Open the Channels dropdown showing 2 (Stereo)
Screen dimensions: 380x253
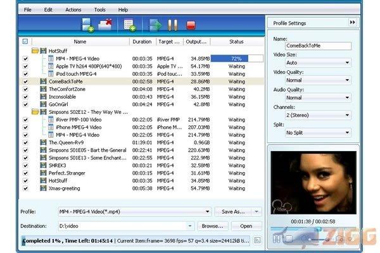click(318, 116)
